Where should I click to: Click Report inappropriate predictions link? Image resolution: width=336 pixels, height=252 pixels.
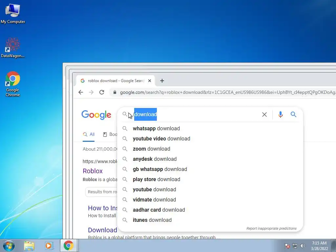coord(271,228)
